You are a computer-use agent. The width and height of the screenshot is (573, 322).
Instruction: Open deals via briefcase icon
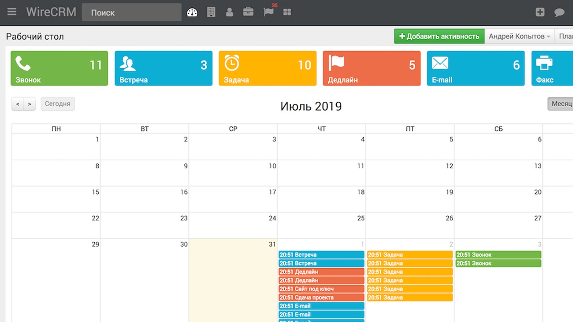pyautogui.click(x=248, y=12)
